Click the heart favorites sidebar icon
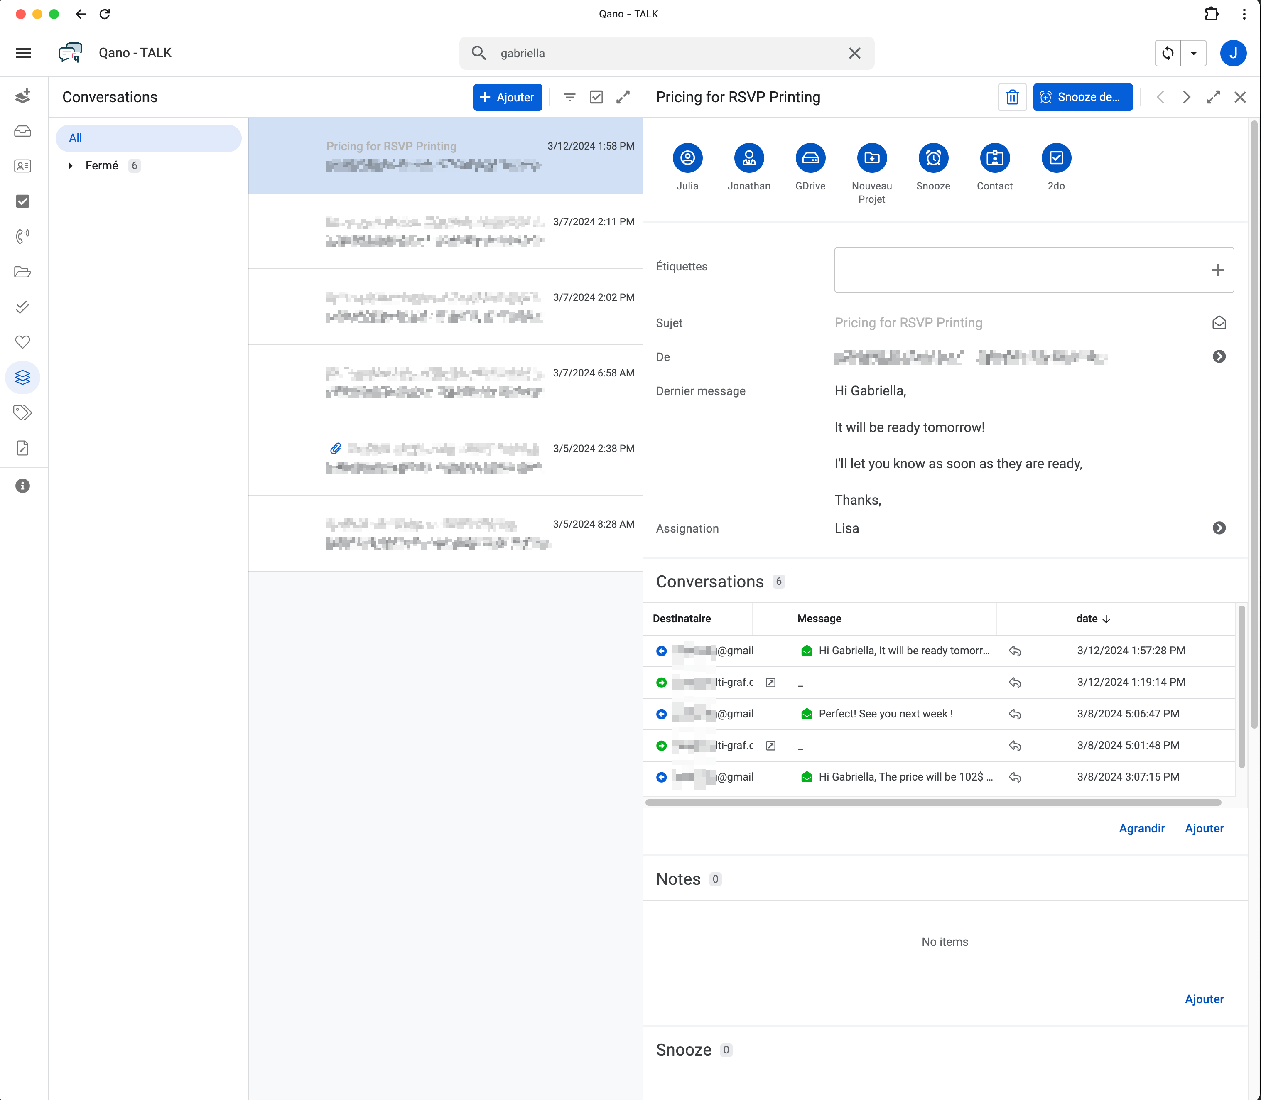This screenshot has height=1100, width=1261. tap(23, 342)
